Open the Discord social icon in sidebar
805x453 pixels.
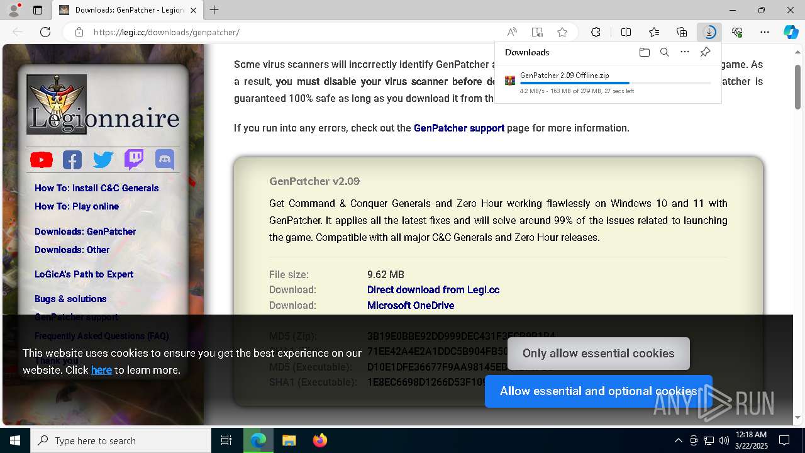point(165,160)
